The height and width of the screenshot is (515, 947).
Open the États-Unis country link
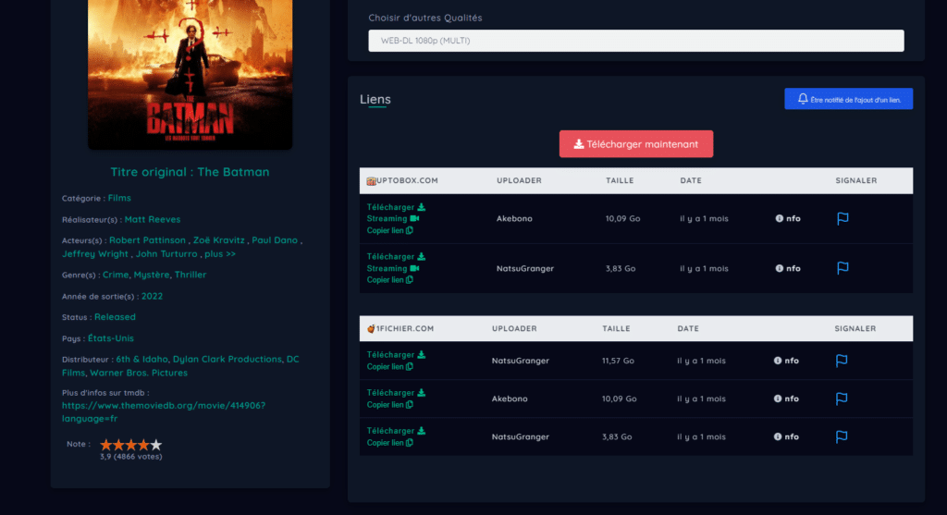[x=111, y=338]
